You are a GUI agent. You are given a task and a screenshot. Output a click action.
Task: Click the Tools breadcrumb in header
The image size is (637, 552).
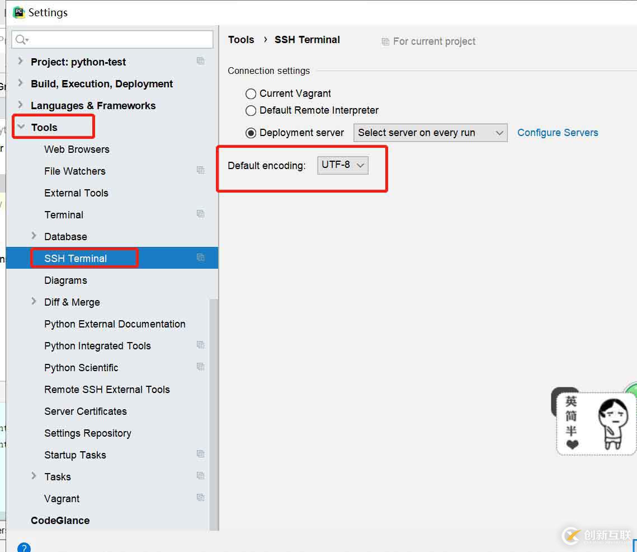tap(241, 40)
